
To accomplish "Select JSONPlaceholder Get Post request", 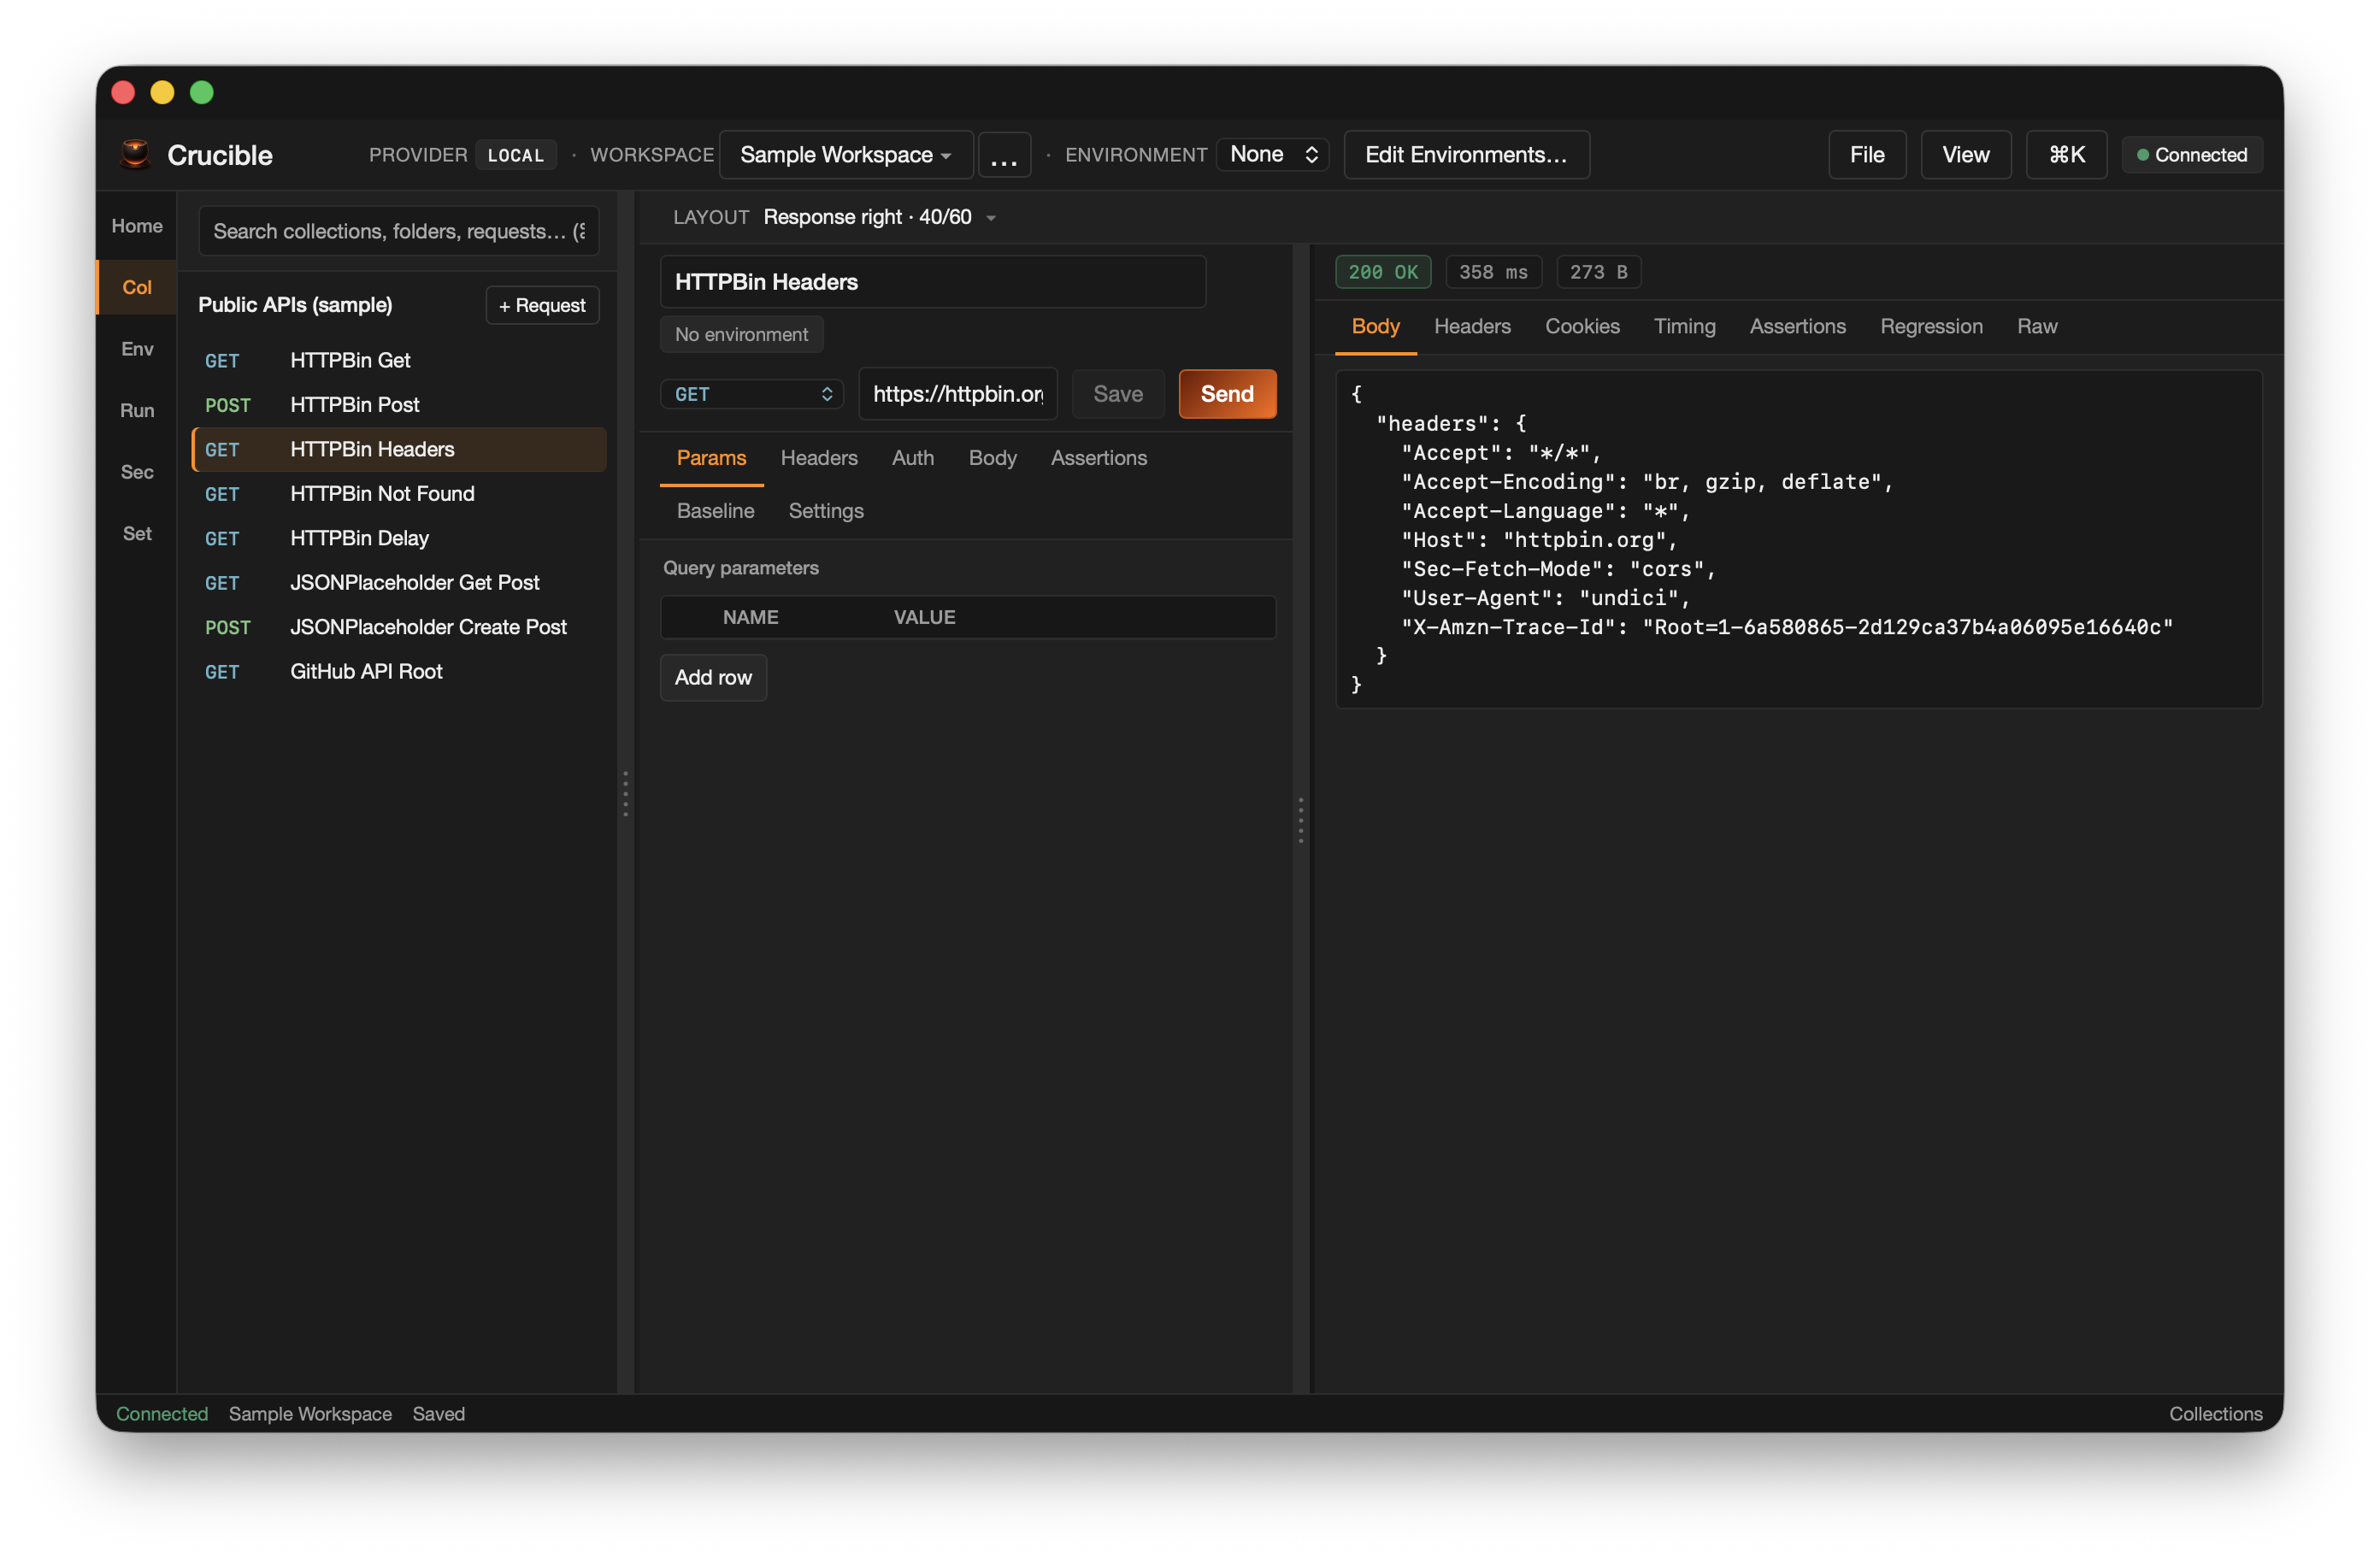I will tap(399, 582).
